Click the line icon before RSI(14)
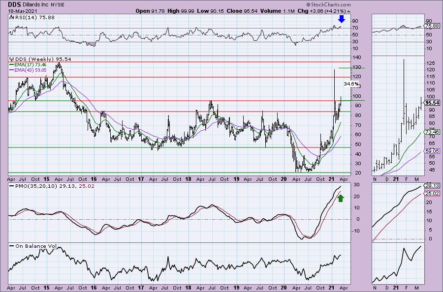The height and width of the screenshot is (292, 443). (11, 18)
